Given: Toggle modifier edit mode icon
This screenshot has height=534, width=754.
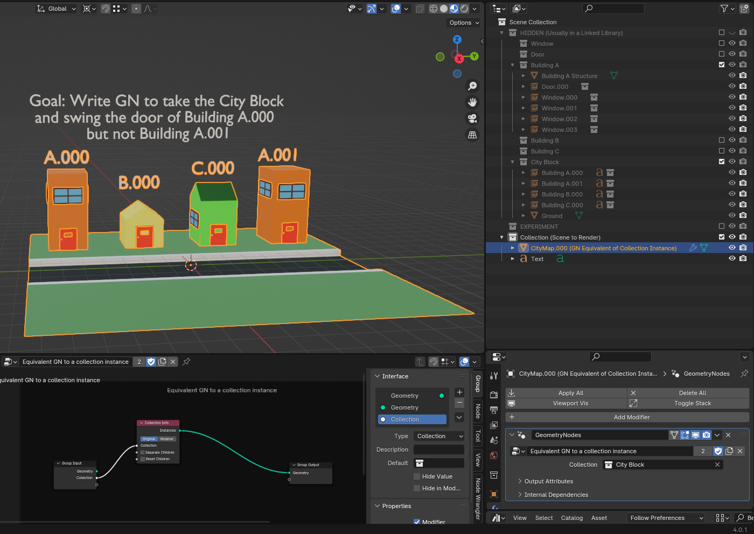Looking at the screenshot, I should (x=685, y=435).
